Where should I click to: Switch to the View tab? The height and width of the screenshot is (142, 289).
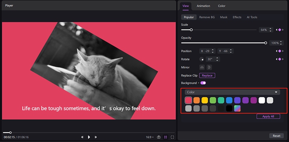[186, 6]
